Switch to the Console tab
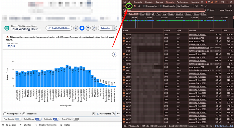Screen dimensions: 234x128 point(149,2)
